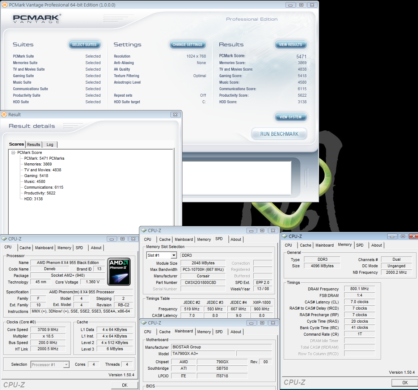This screenshot has height=390, width=418.
Task: Click the Manufacturer 'BIOSTAR Group' field
Action: pos(221,347)
